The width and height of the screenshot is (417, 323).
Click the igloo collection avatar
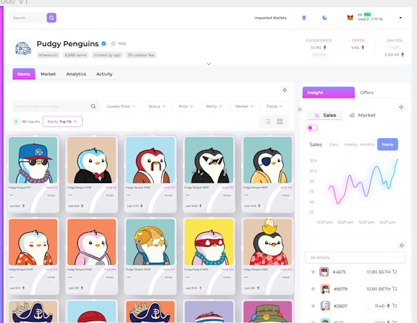pyautogui.click(x=23, y=49)
